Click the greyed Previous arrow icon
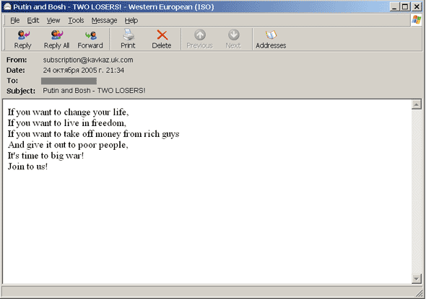The image size is (426, 299). pos(200,35)
